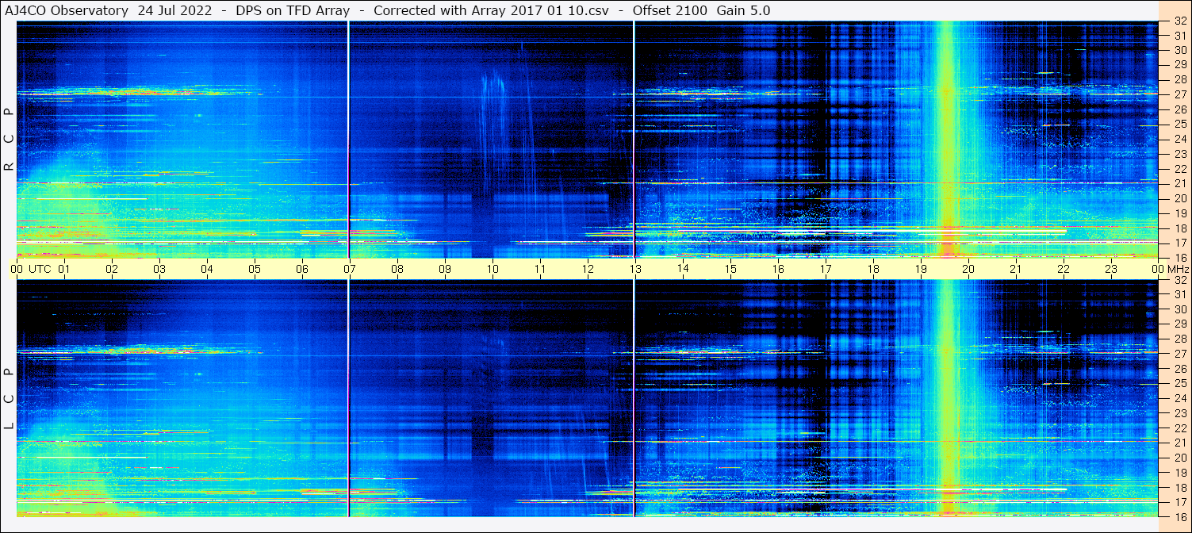Click the 22 UTC time axis label
The width and height of the screenshot is (1192, 533).
coord(1064,268)
